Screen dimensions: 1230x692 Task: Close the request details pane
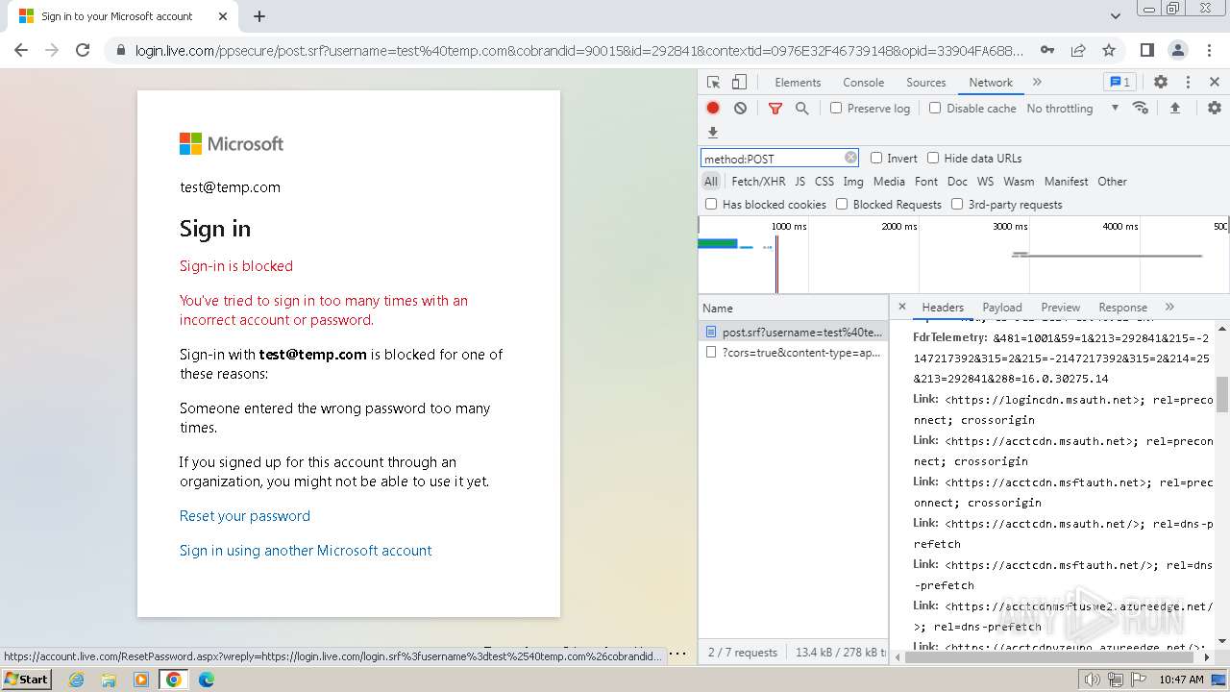901,307
